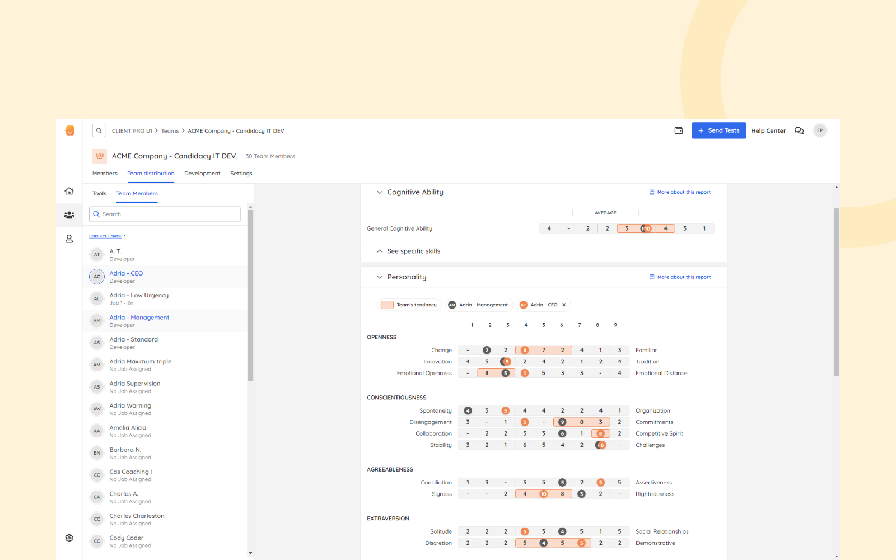Switch to the Tools sub-tab
Viewport: 896px width, 560px height.
click(x=99, y=194)
